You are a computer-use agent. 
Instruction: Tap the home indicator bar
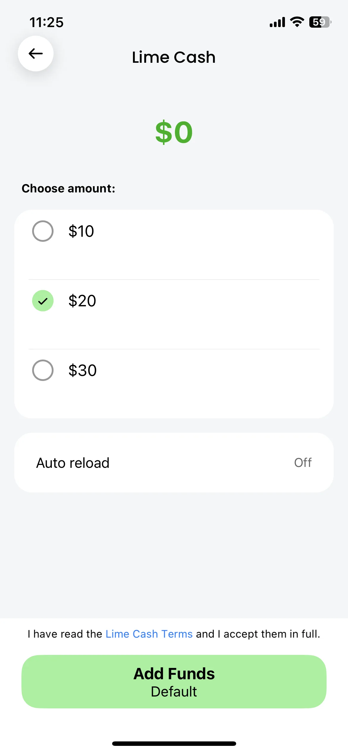point(174,743)
